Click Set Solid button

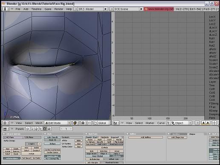click(x=36, y=158)
